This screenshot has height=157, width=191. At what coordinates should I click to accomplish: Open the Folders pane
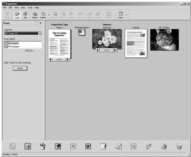(x=43, y=15)
